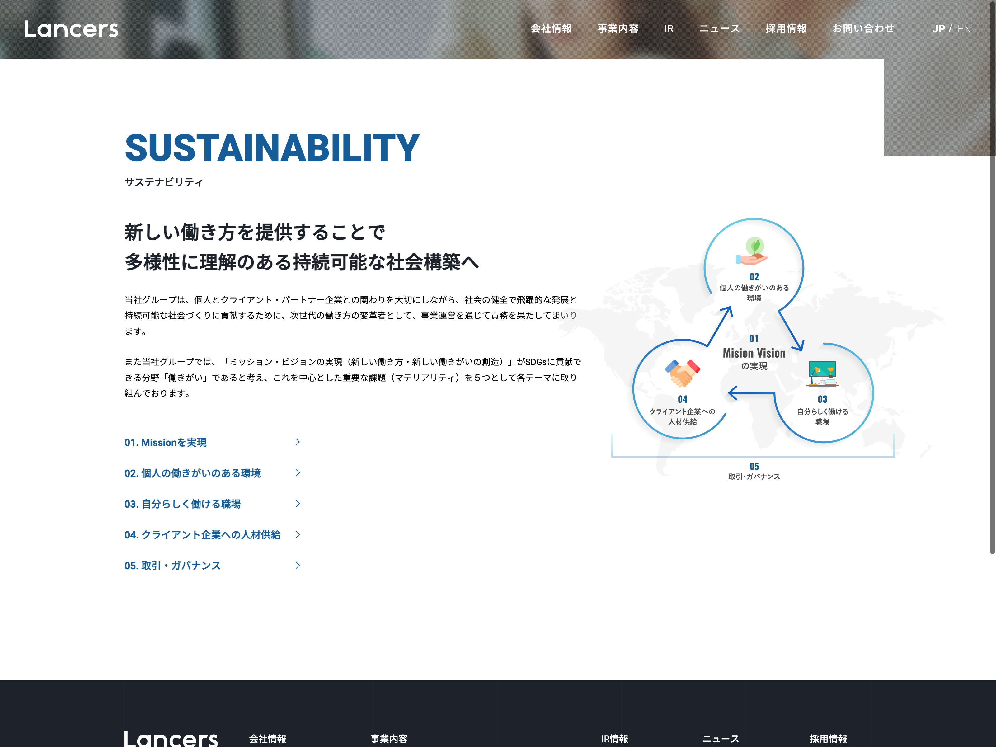996x747 pixels.
Task: Open the 会社情報 menu in the header
Action: [x=551, y=29]
